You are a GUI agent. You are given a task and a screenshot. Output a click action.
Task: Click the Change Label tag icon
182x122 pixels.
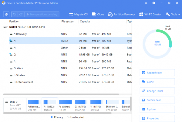click(x=143, y=91)
